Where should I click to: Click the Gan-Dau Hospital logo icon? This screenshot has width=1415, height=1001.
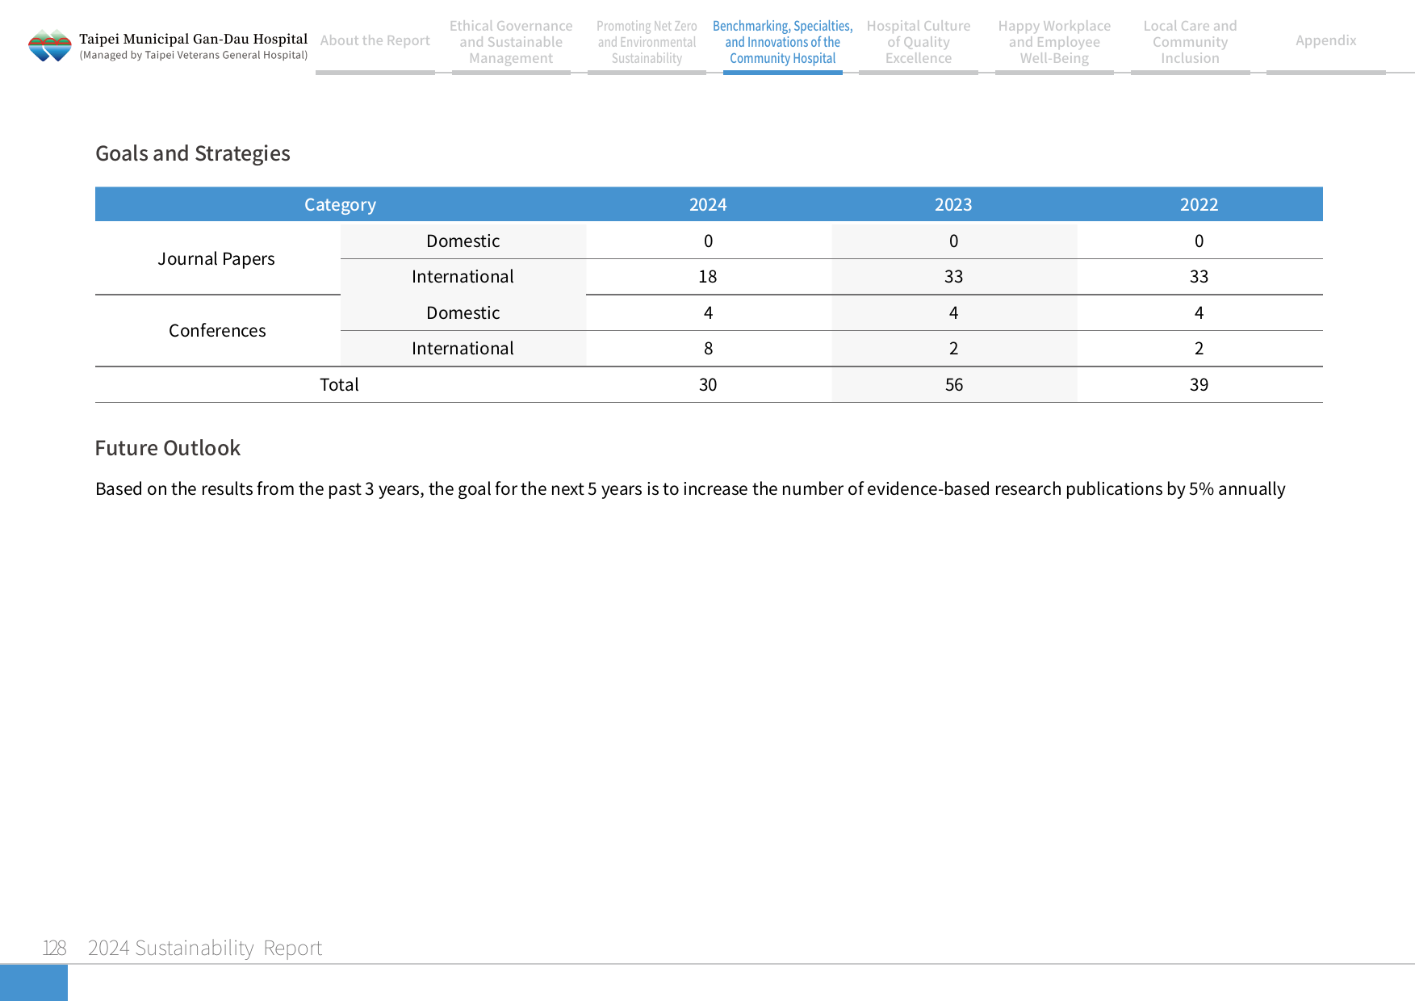[x=50, y=45]
